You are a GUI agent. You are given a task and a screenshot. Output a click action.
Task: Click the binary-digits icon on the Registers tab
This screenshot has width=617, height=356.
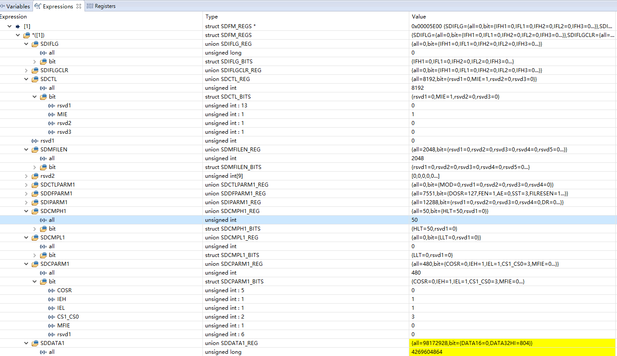pyautogui.click(x=90, y=6)
